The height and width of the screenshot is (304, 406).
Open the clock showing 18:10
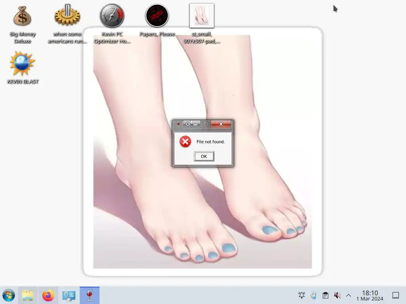(x=370, y=295)
